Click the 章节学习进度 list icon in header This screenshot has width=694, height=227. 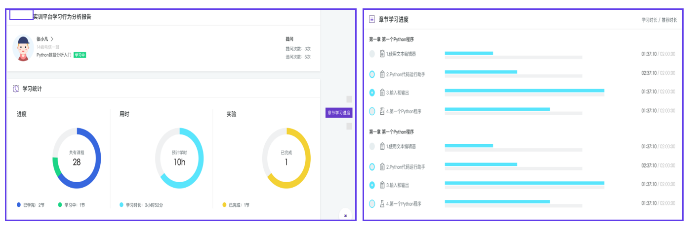372,20
